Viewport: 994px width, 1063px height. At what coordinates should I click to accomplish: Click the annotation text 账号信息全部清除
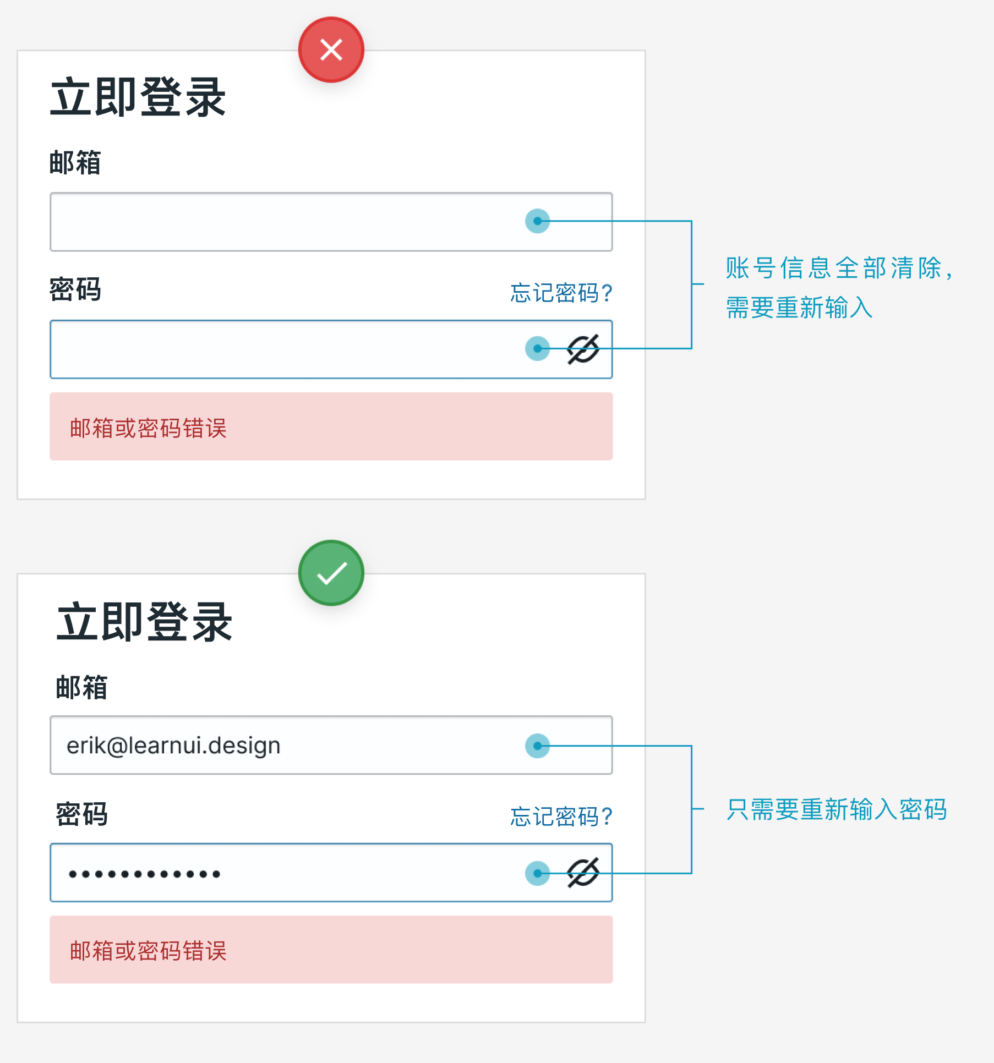(x=833, y=268)
